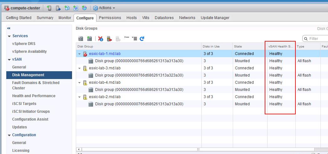Collapse the esxic-lab-1.md.lab host row
328x154 pixels.
coord(80,54)
